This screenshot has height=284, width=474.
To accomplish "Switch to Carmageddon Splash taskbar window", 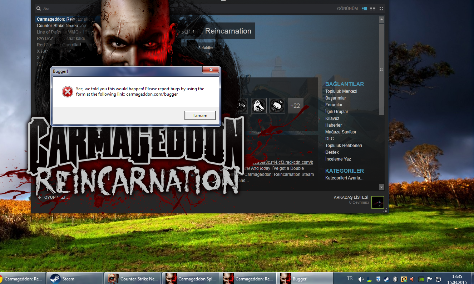I will pyautogui.click(x=190, y=279).
